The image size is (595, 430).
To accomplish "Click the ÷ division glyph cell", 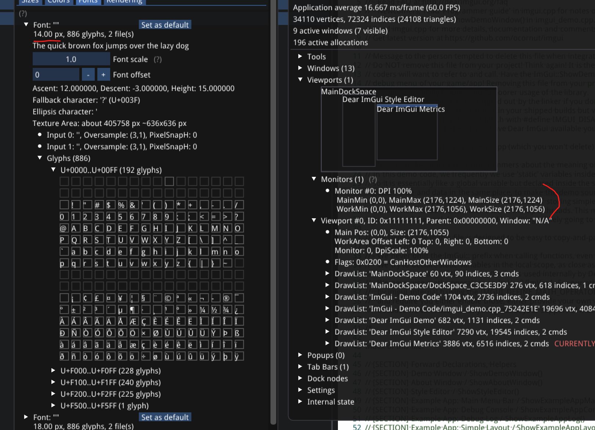I will coord(145,356).
